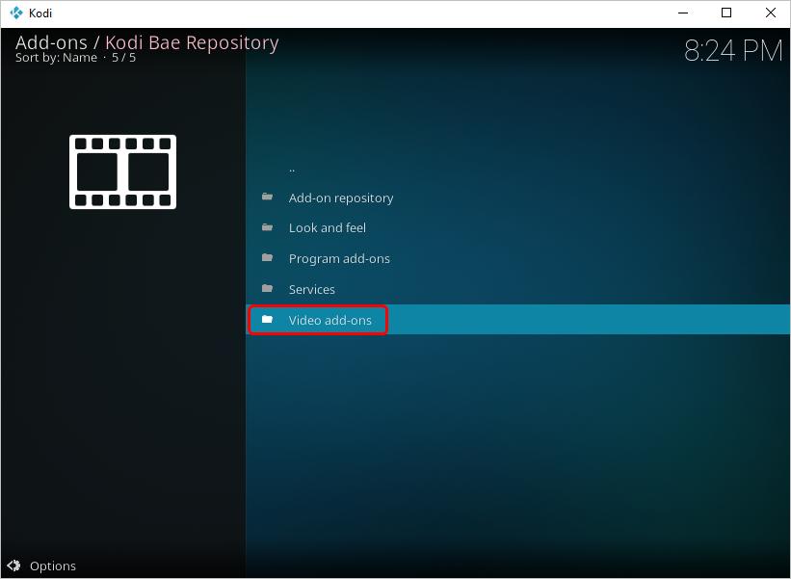Click the folder icon beside Video add-ons
Viewport: 791px width, 579px height.
pos(267,319)
